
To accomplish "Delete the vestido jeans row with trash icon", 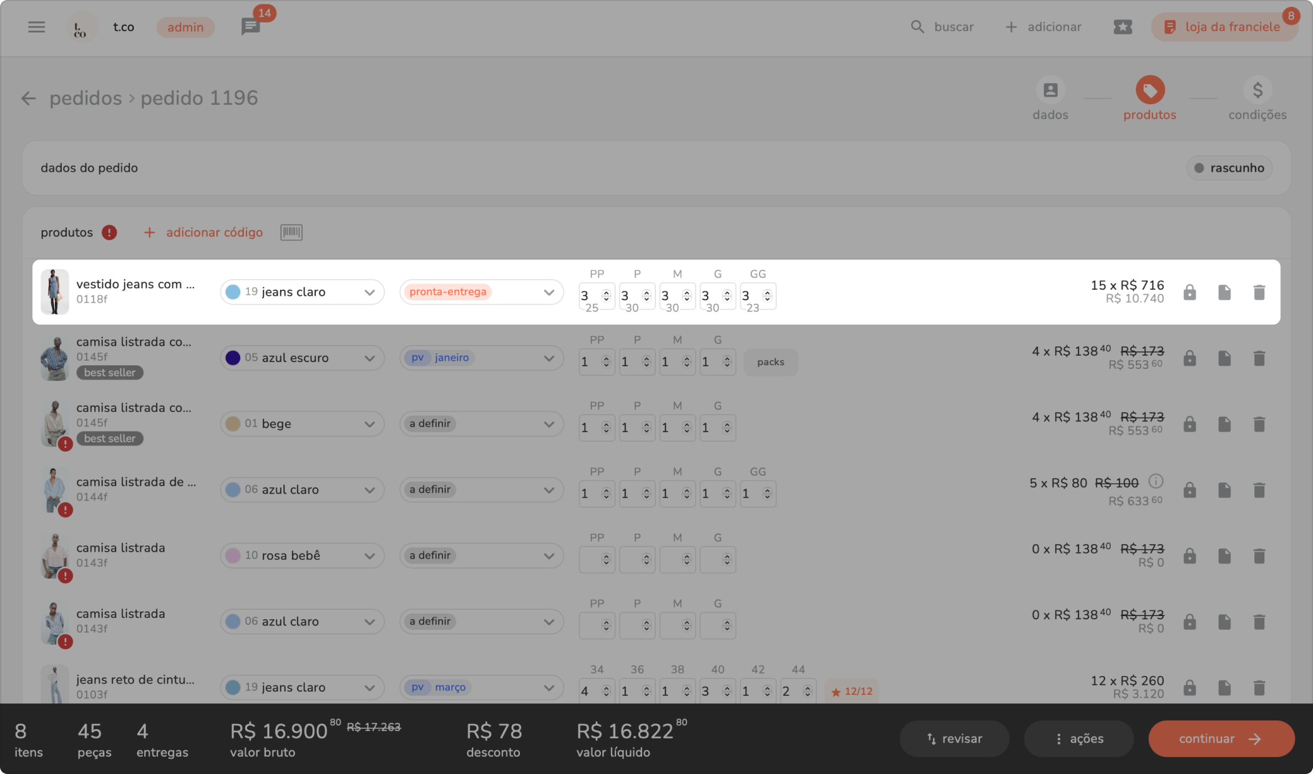I will (x=1259, y=292).
